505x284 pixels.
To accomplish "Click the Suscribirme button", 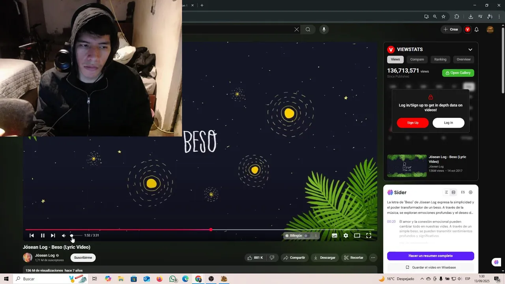I will [x=83, y=258].
